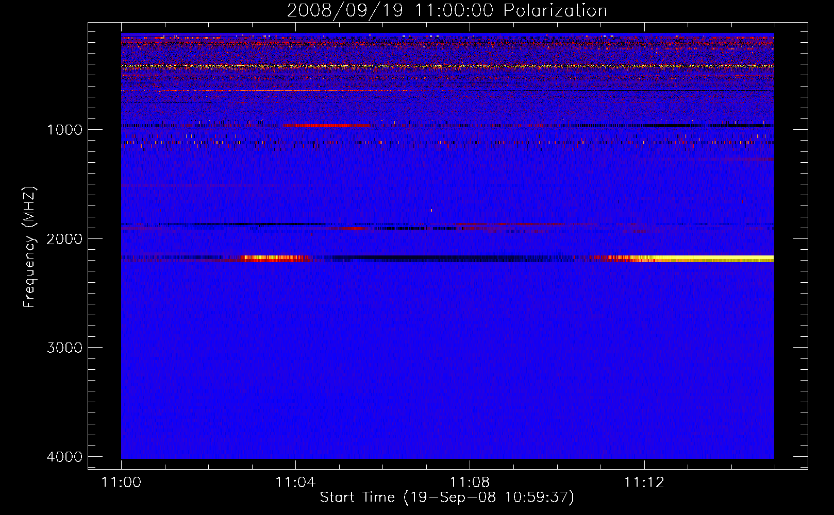Click the 11:08 time tick label
This screenshot has height=515, width=834.
(x=470, y=482)
